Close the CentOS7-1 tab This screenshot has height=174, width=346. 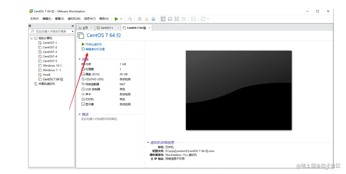click(x=118, y=28)
